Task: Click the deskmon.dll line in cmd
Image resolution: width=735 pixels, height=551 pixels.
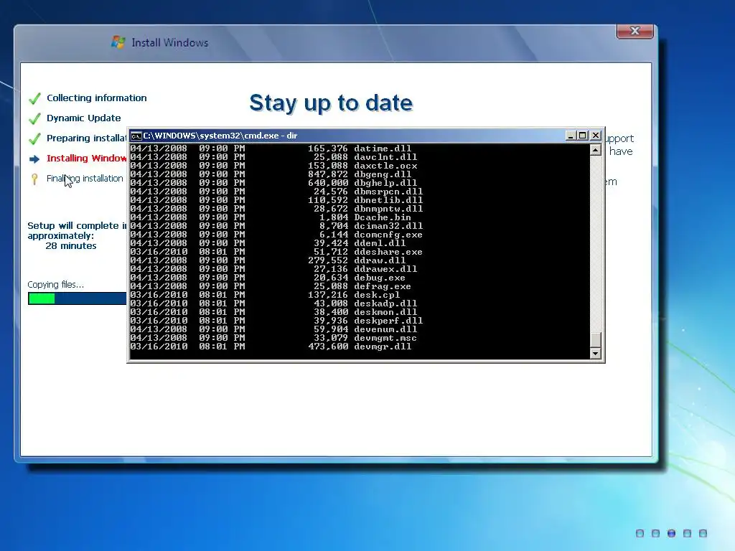Action: 273,312
